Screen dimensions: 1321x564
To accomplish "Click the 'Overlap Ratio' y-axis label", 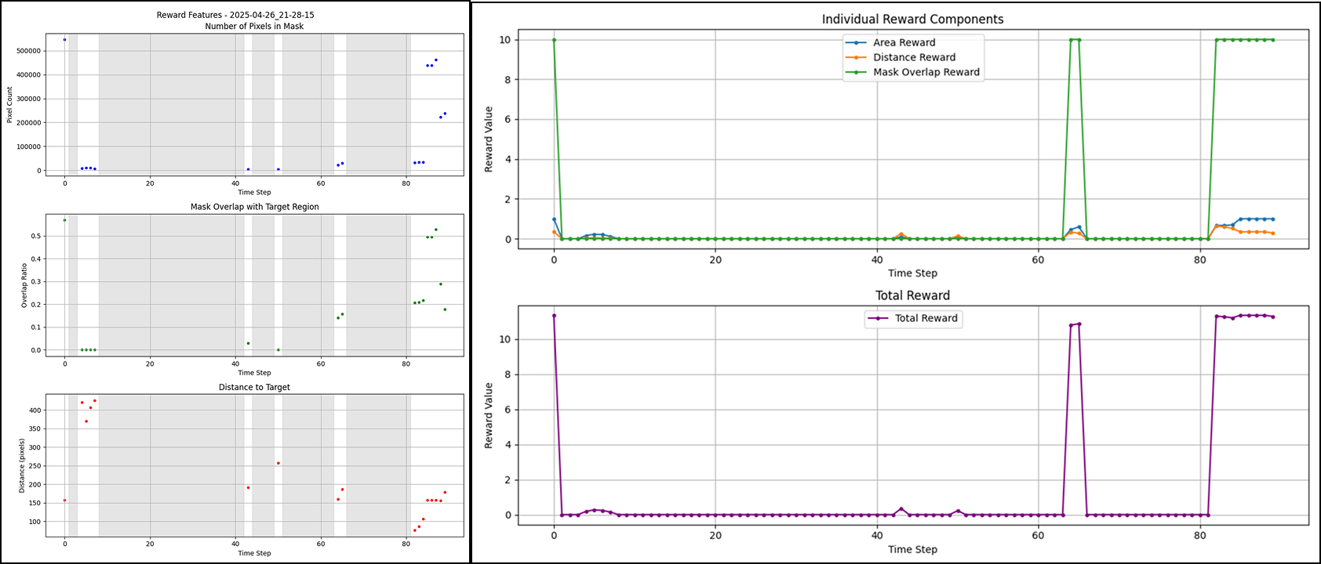I will (x=24, y=285).
